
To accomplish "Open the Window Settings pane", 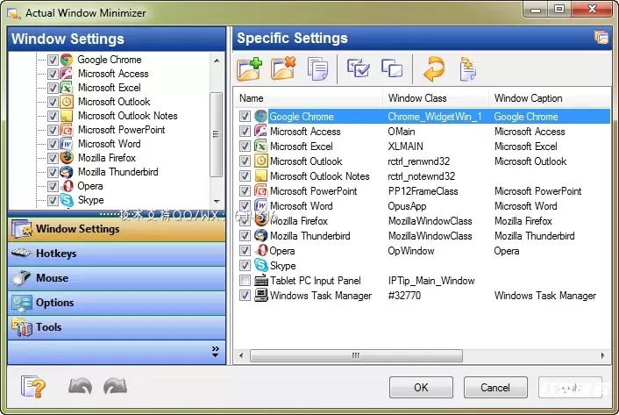I will [117, 229].
